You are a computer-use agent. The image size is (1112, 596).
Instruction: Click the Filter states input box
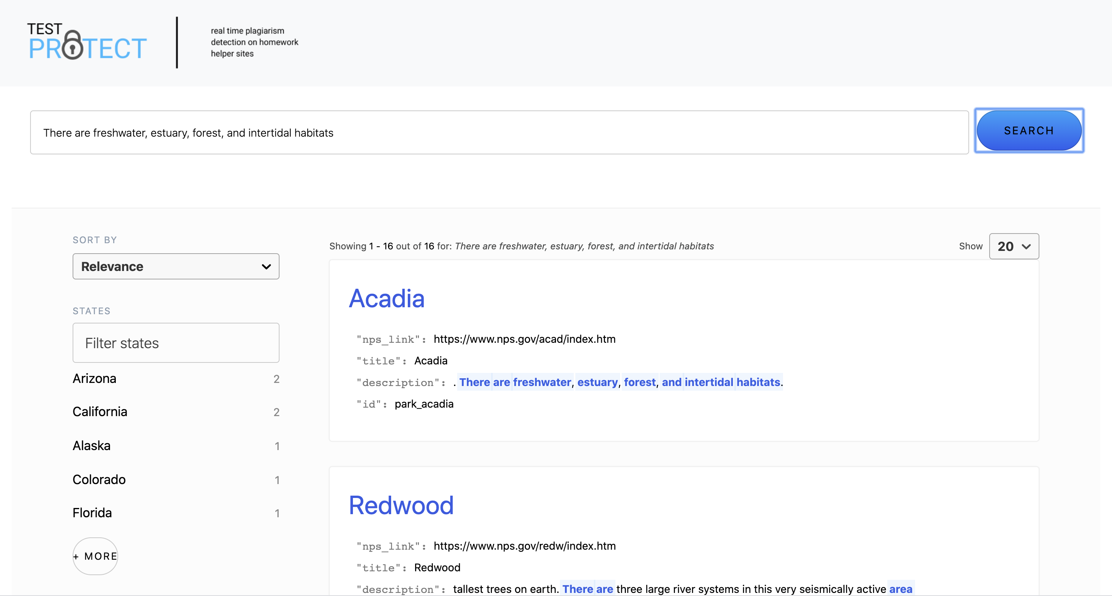coord(175,343)
